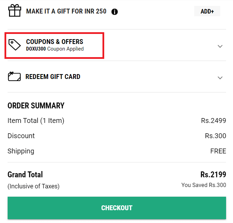Click the Item Total (1 Item) label
Screen dimensions: 233x223
click(36, 121)
